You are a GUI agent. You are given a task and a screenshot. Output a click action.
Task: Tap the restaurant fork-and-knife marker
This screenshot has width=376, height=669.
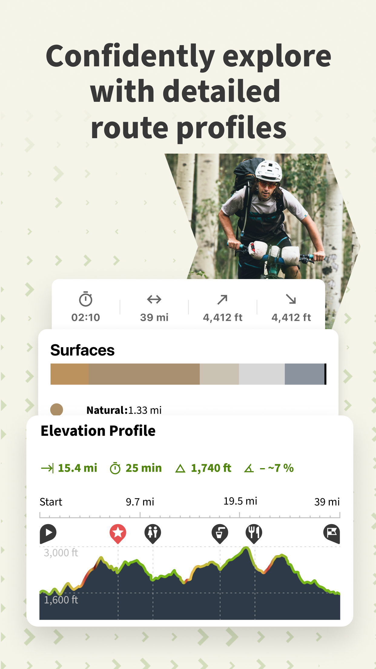(x=254, y=533)
